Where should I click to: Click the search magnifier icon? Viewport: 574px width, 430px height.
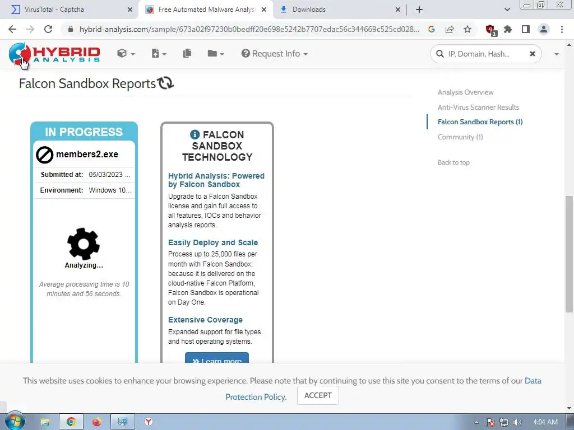[439, 54]
